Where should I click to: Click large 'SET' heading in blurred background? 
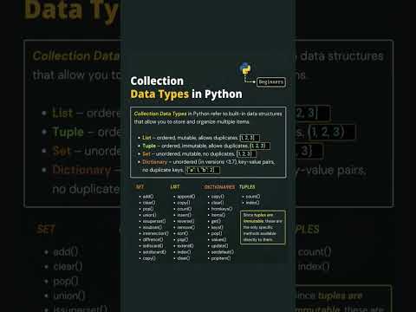(x=46, y=230)
